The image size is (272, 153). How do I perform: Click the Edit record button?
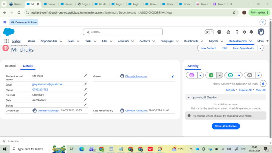pos(224,48)
